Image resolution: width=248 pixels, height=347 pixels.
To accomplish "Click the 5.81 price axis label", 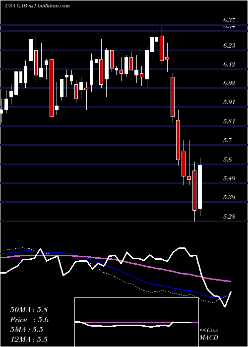I will pos(229,121).
